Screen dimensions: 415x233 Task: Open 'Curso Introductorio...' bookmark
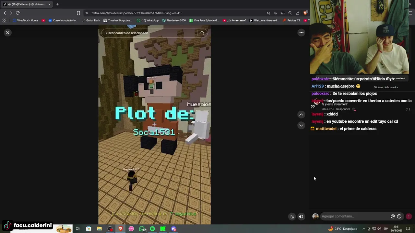tap(63, 20)
